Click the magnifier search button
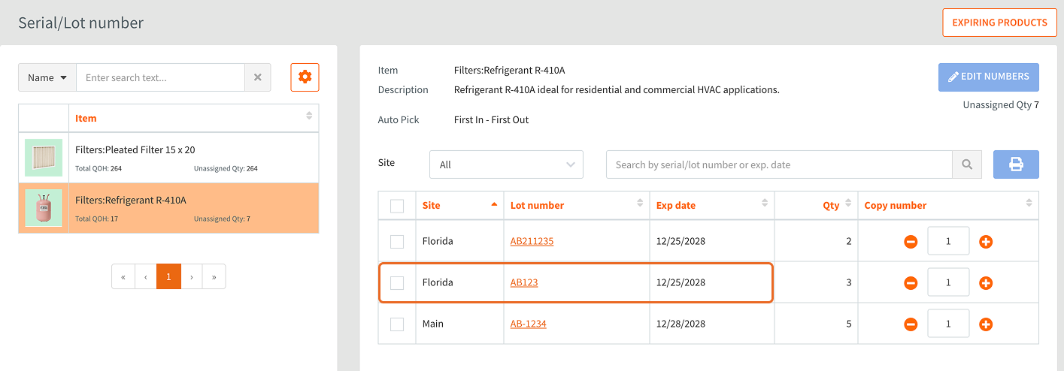The image size is (1064, 371). [x=967, y=164]
